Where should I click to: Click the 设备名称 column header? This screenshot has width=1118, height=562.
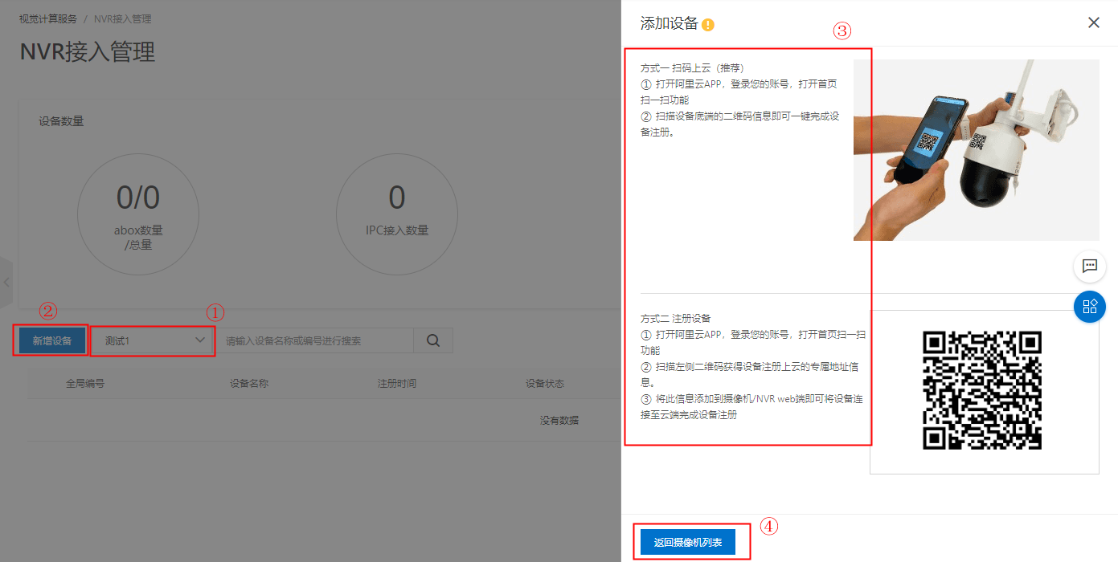[x=249, y=384]
